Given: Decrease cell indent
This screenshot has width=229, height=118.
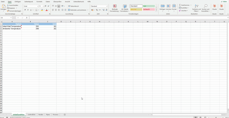Looking at the screenshot, I should (62, 10).
